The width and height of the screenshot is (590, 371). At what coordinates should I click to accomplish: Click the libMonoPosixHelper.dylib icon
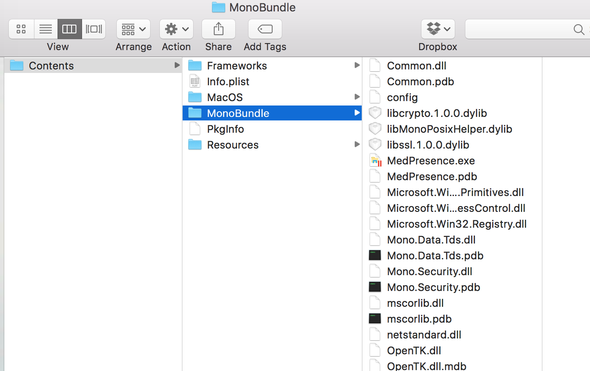tap(374, 129)
